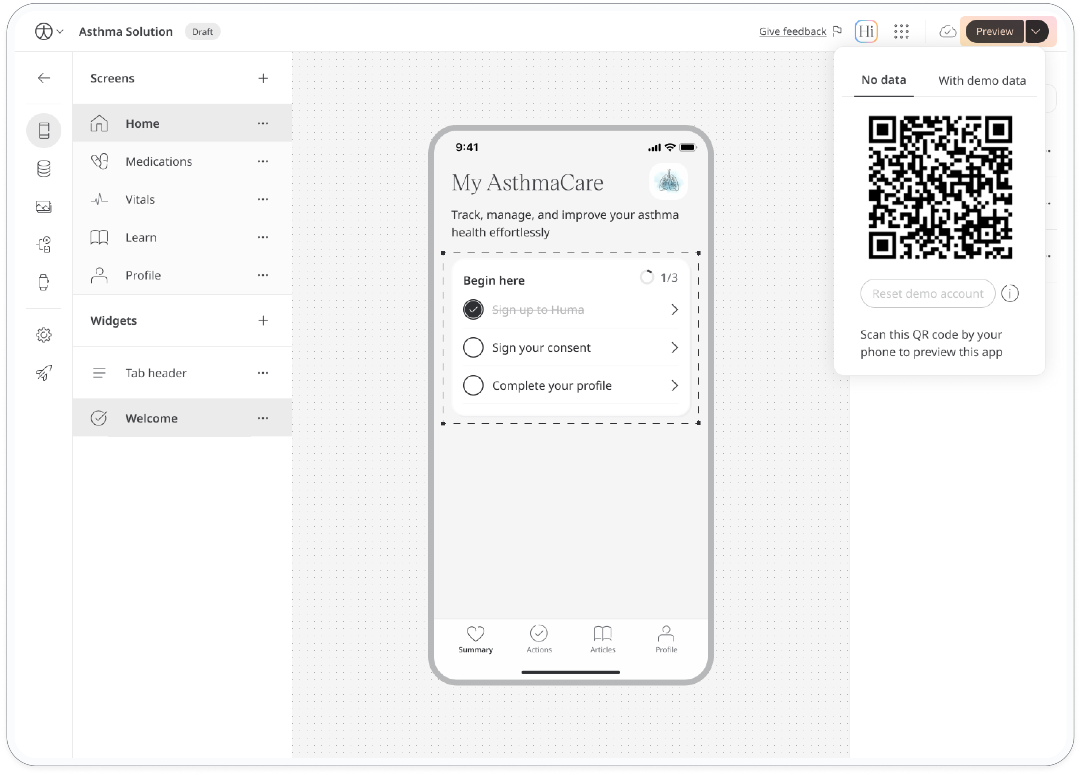Open chevron on Sign your consent row
1080x775 pixels.
pyautogui.click(x=674, y=348)
